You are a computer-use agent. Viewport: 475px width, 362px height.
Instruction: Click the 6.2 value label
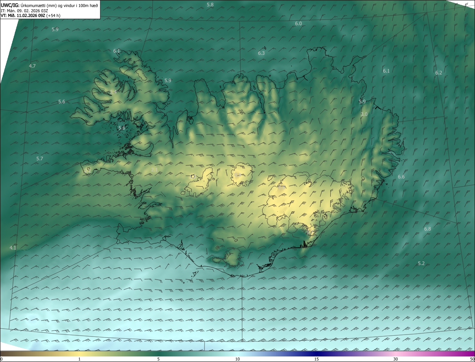pyautogui.click(x=439, y=73)
